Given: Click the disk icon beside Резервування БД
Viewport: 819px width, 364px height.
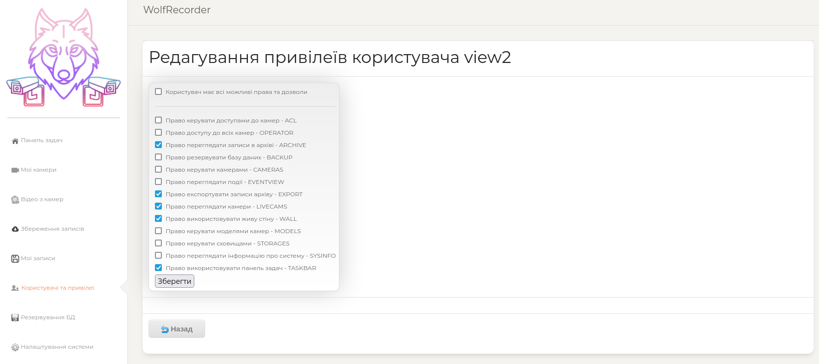Looking at the screenshot, I should pyautogui.click(x=15, y=318).
